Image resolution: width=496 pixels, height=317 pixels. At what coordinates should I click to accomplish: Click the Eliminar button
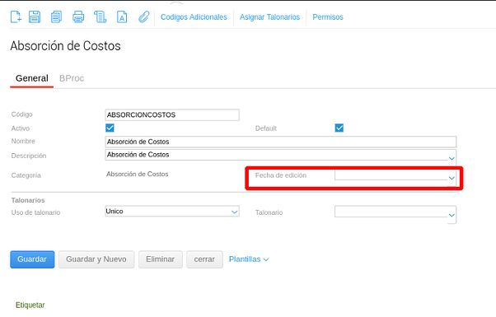click(161, 259)
